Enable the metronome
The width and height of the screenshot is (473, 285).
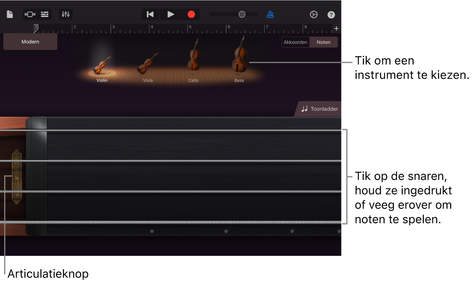(x=270, y=14)
